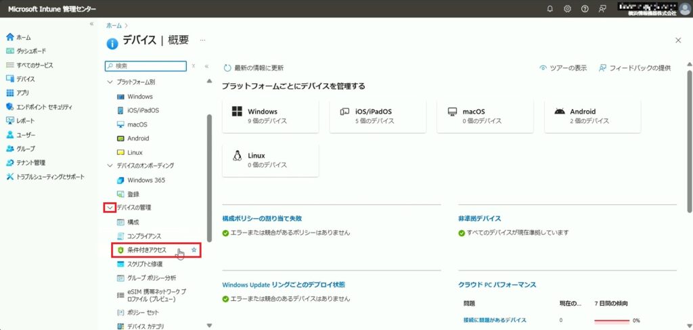Open the help question mark icon

pyautogui.click(x=585, y=9)
